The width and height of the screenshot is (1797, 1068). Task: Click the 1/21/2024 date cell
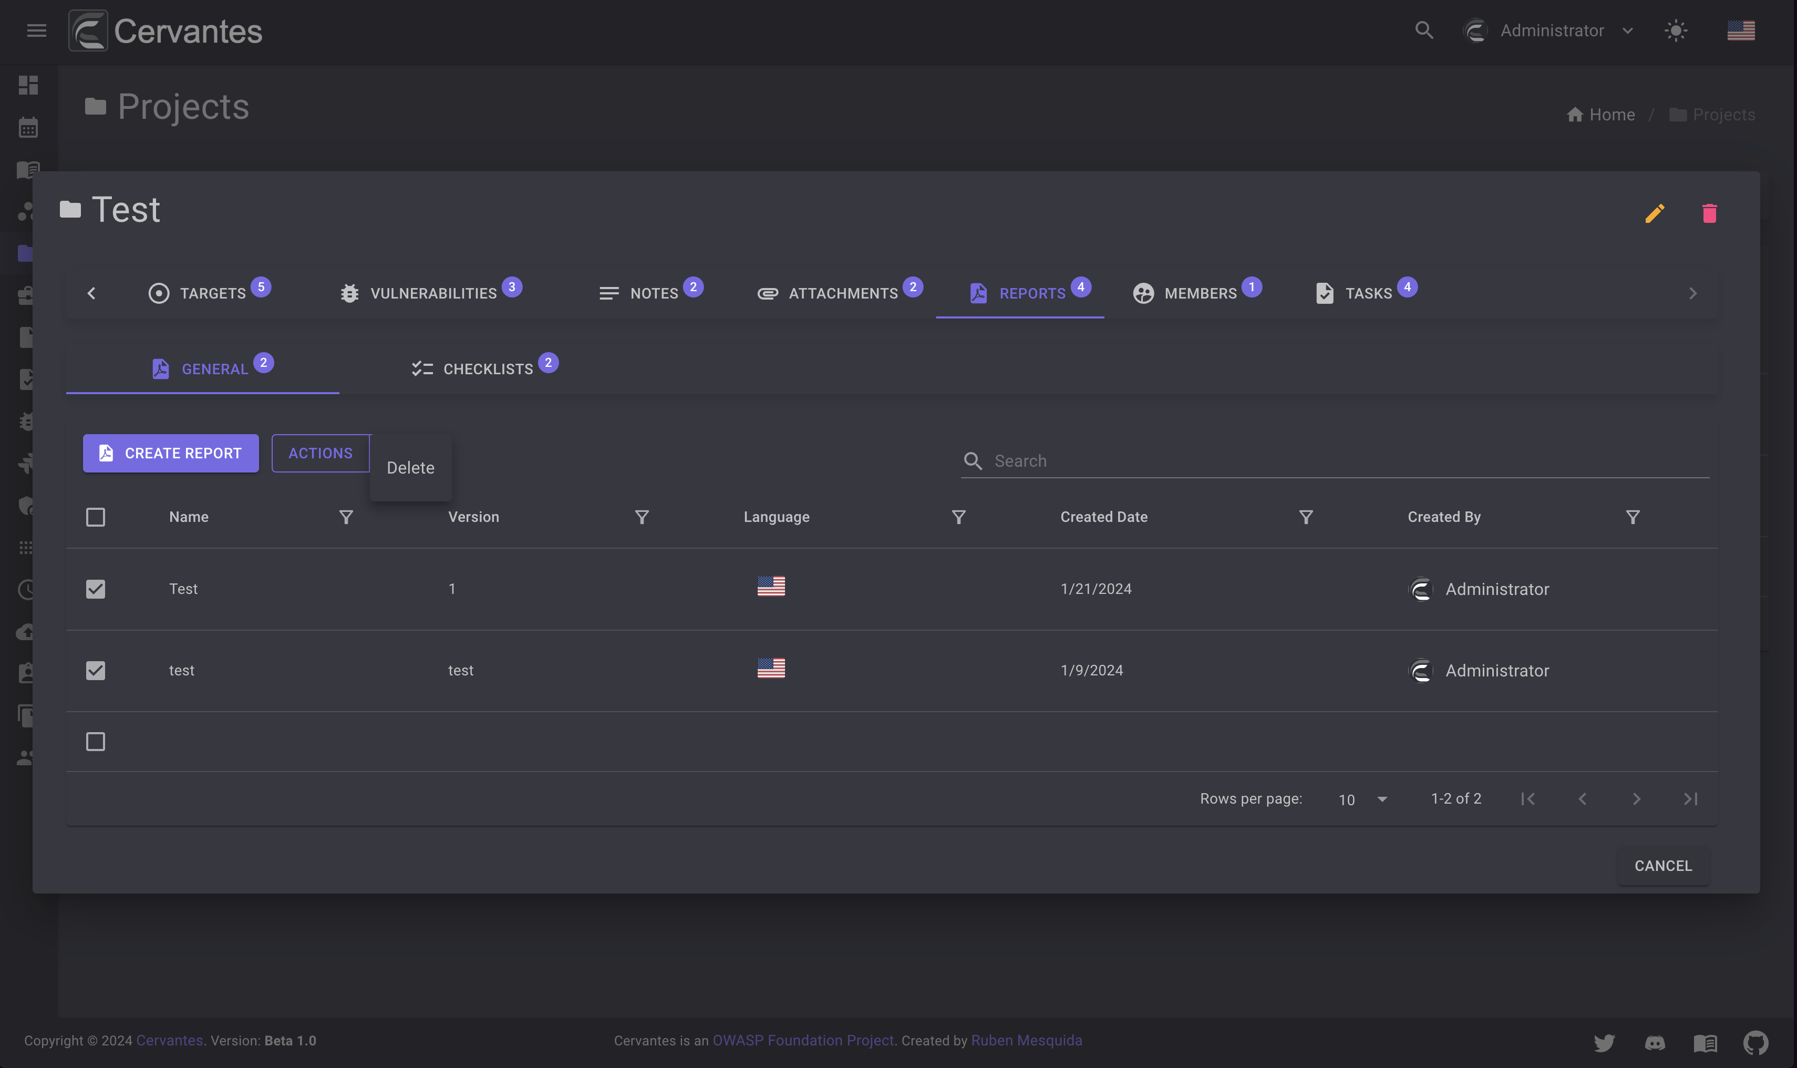coord(1096,589)
